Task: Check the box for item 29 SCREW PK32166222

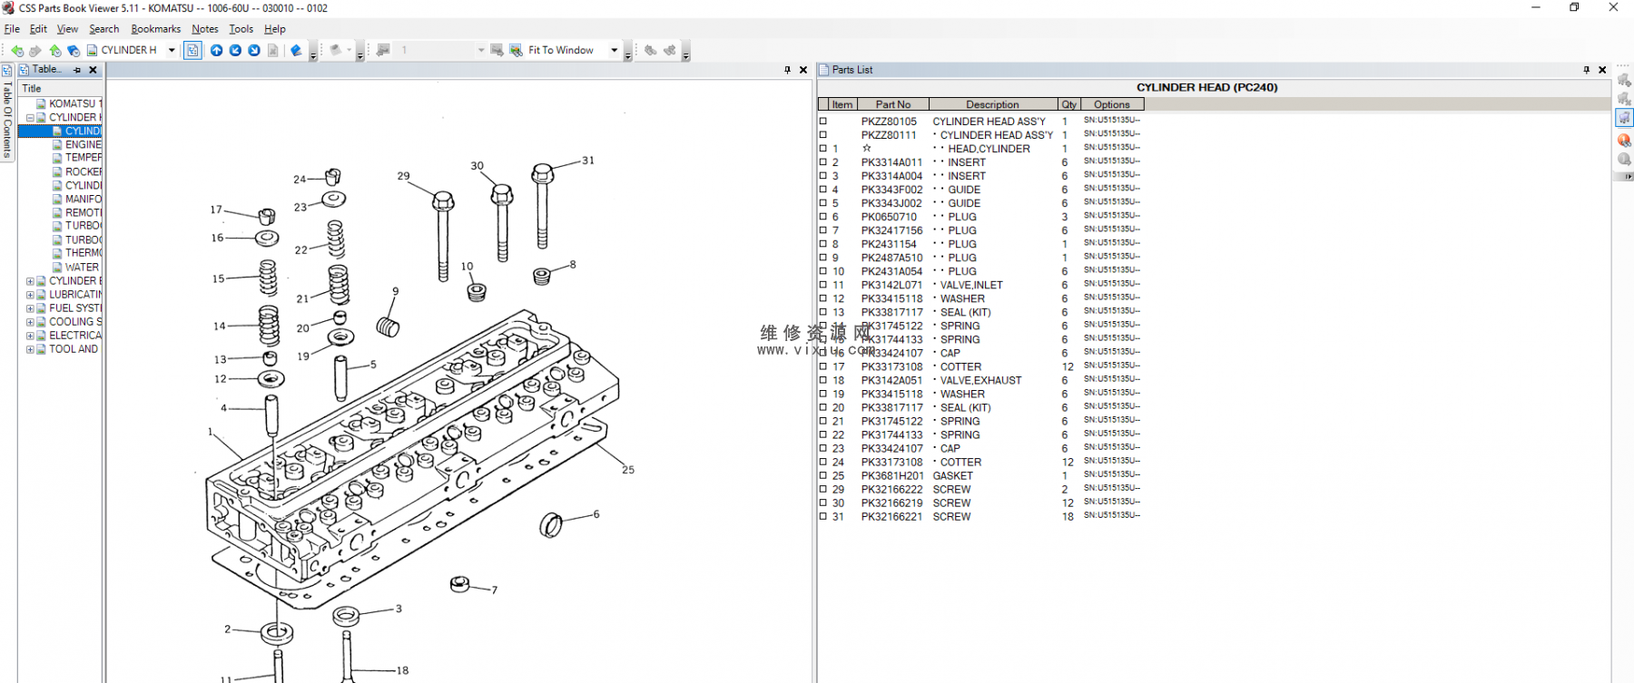Action: coord(823,489)
